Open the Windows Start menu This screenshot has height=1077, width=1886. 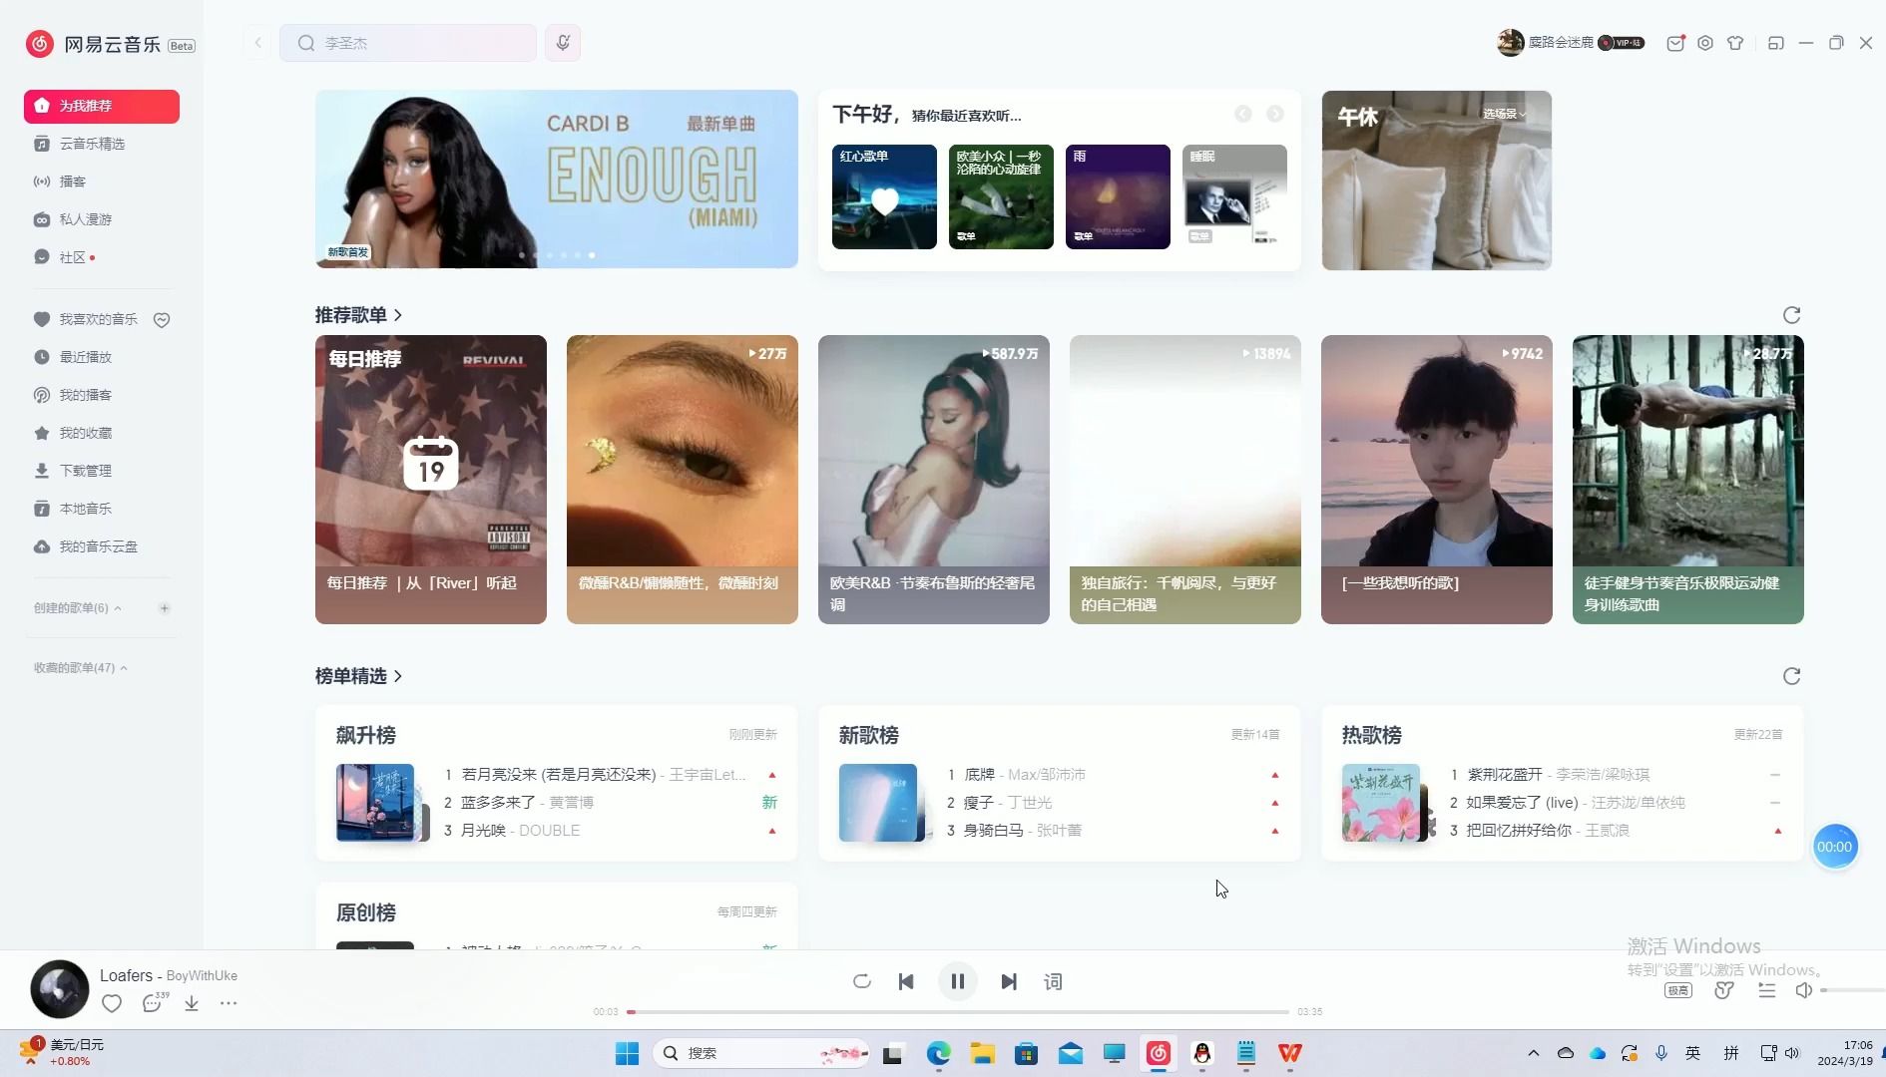coord(627,1053)
